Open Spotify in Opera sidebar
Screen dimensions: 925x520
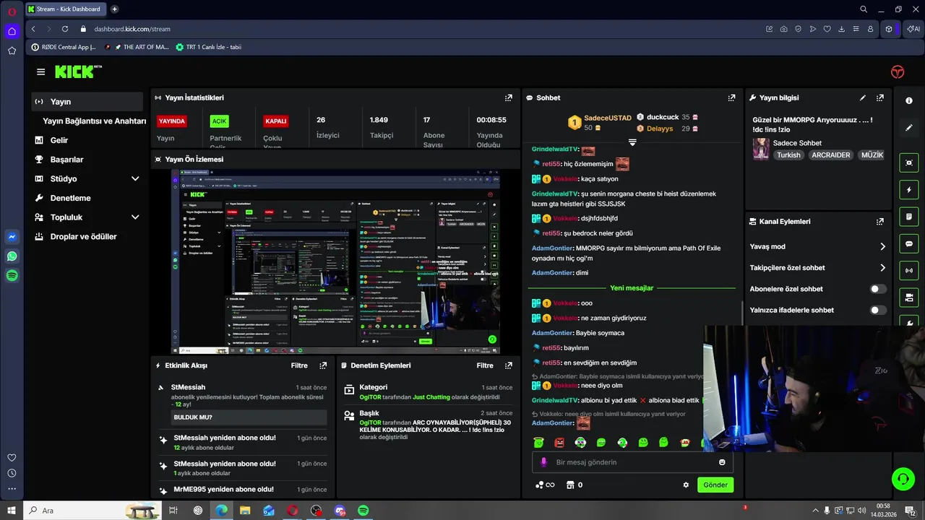tap(12, 275)
